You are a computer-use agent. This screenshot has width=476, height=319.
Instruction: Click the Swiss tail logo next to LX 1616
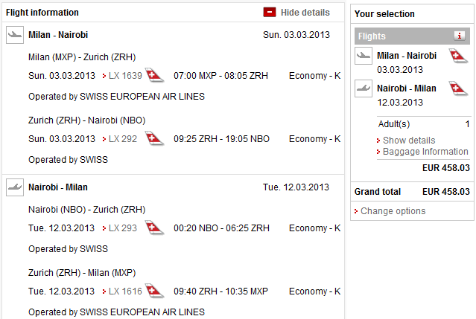pyautogui.click(x=155, y=291)
